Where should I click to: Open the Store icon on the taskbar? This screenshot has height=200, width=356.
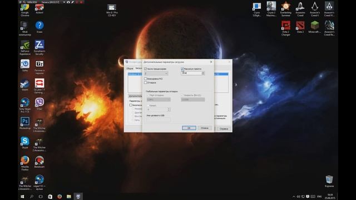pyautogui.click(x=50, y=196)
